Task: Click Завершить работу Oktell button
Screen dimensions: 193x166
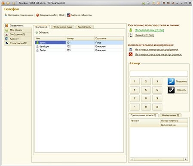Action: [x=50, y=15]
